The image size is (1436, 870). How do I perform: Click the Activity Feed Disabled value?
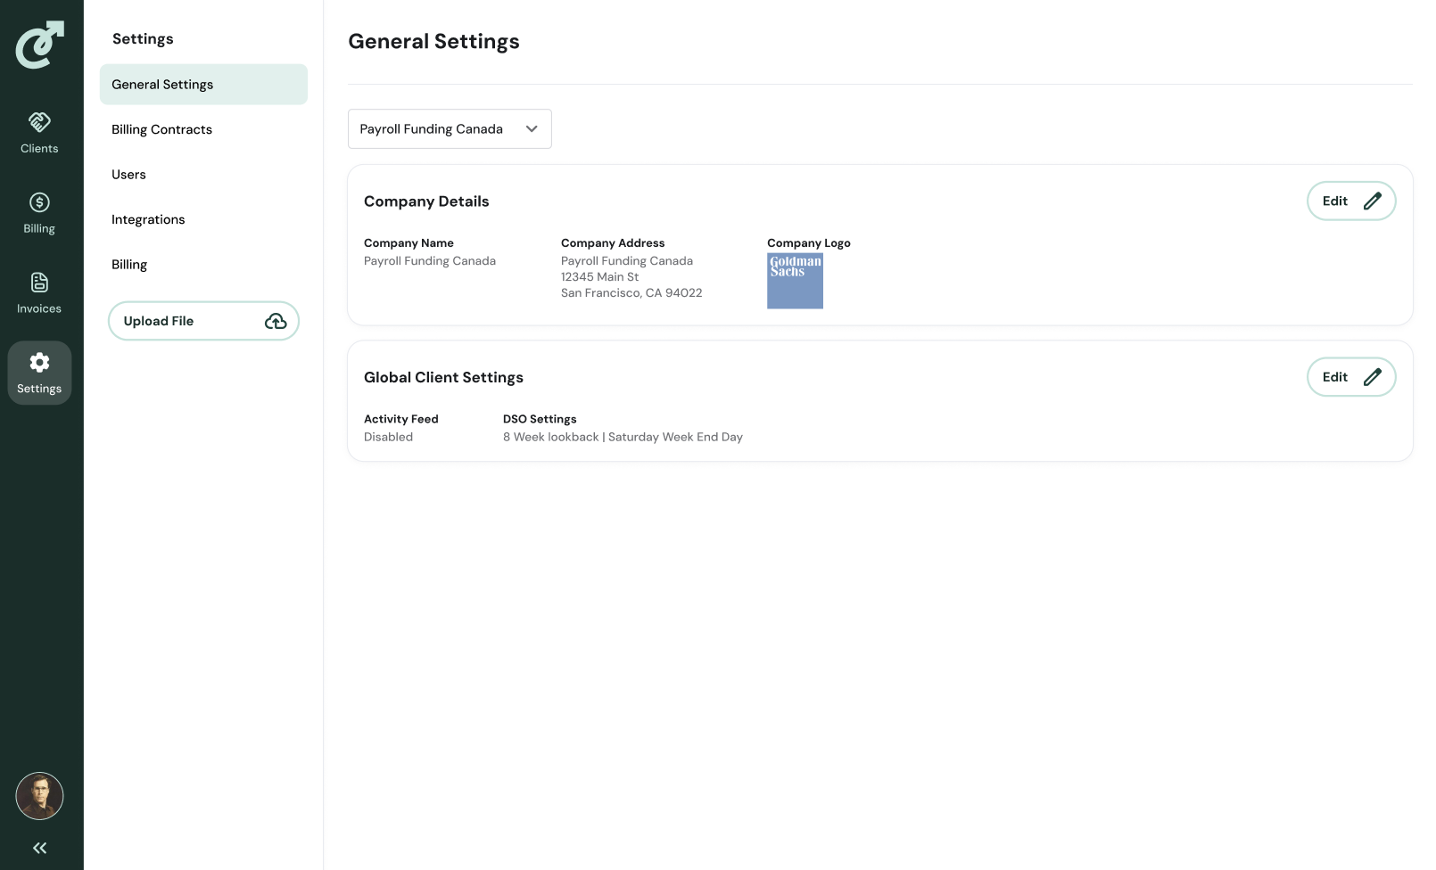point(388,437)
